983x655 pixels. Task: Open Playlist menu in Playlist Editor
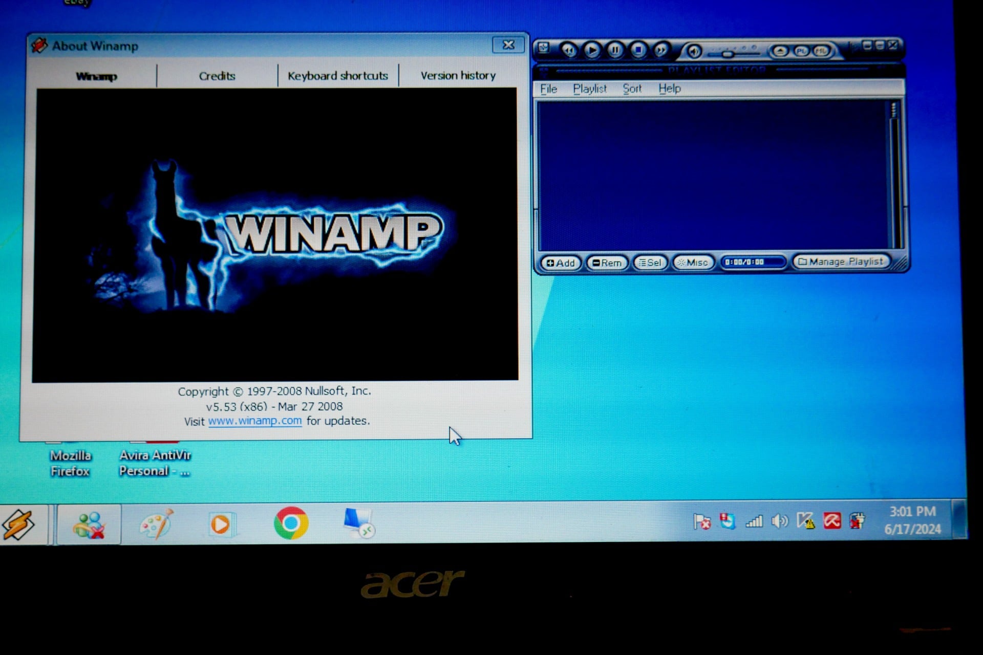coord(590,89)
